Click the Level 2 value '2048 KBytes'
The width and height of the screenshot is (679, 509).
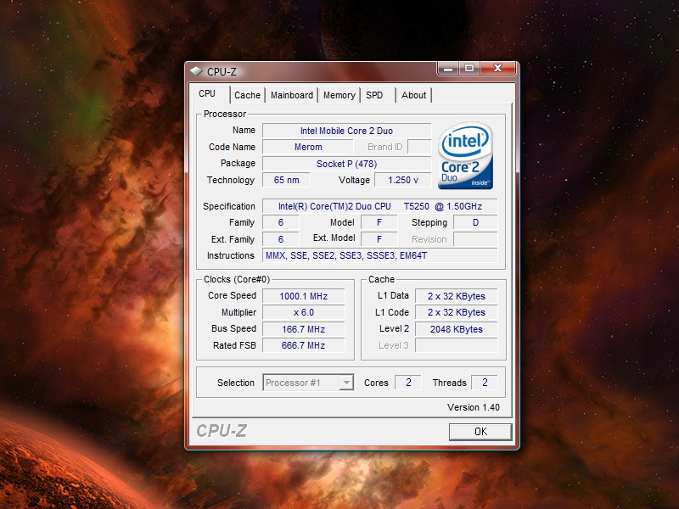pyautogui.click(x=456, y=329)
